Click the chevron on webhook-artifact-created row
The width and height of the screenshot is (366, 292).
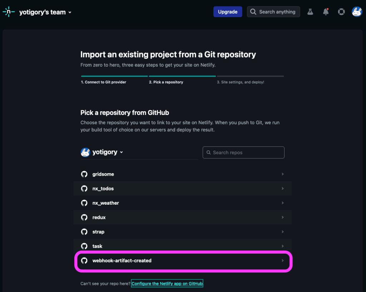282,261
